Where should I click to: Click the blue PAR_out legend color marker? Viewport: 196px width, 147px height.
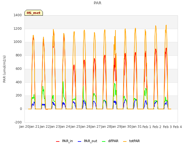(x=80, y=141)
